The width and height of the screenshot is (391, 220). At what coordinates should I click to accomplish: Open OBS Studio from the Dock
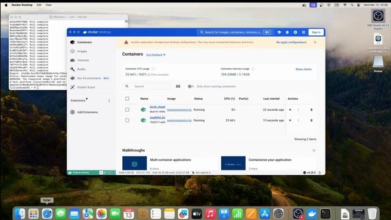[x=298, y=214]
